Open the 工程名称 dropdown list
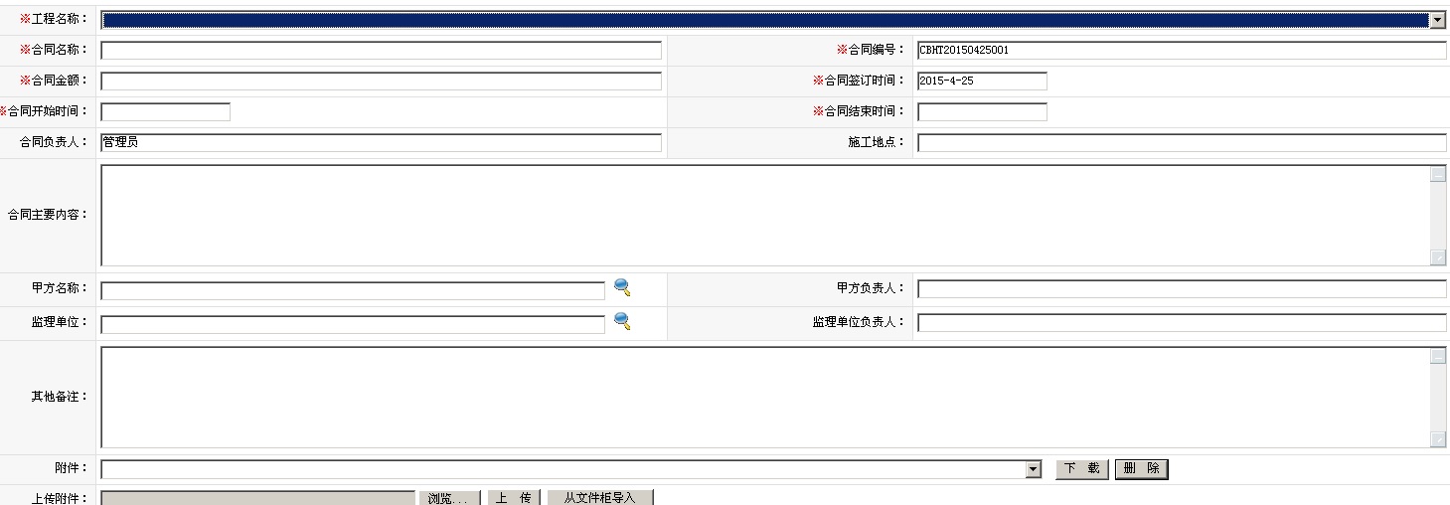Viewport: 1450px width, 505px height. (x=1437, y=20)
